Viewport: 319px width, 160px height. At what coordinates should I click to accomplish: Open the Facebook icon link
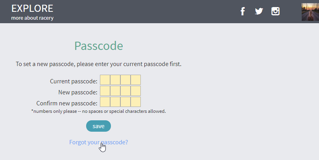(243, 11)
